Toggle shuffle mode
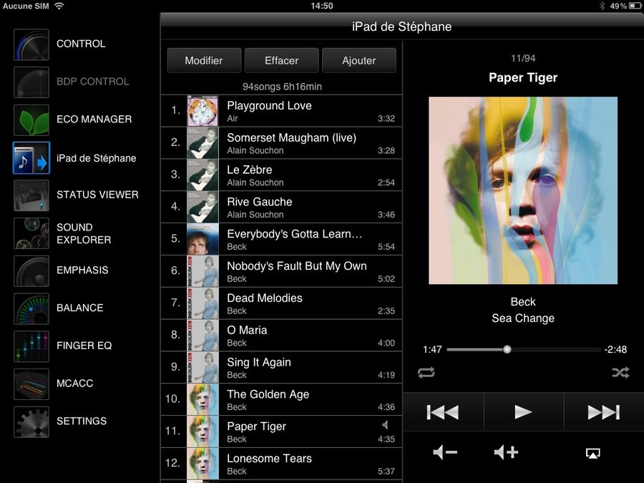This screenshot has width=644, height=483. point(620,373)
